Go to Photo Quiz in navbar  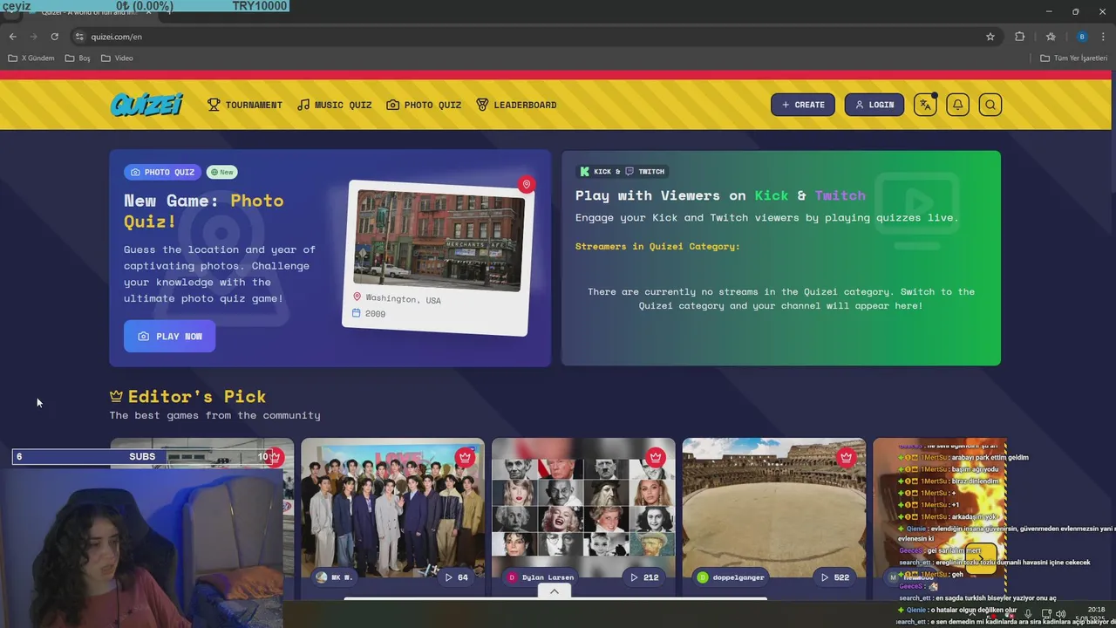(424, 105)
